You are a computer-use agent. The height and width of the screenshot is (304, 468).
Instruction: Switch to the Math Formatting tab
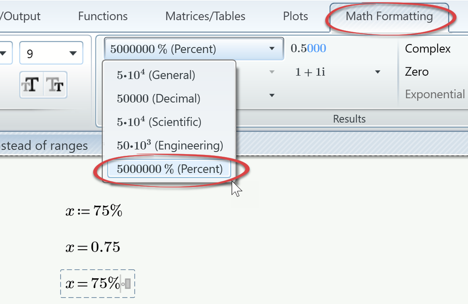coord(389,16)
